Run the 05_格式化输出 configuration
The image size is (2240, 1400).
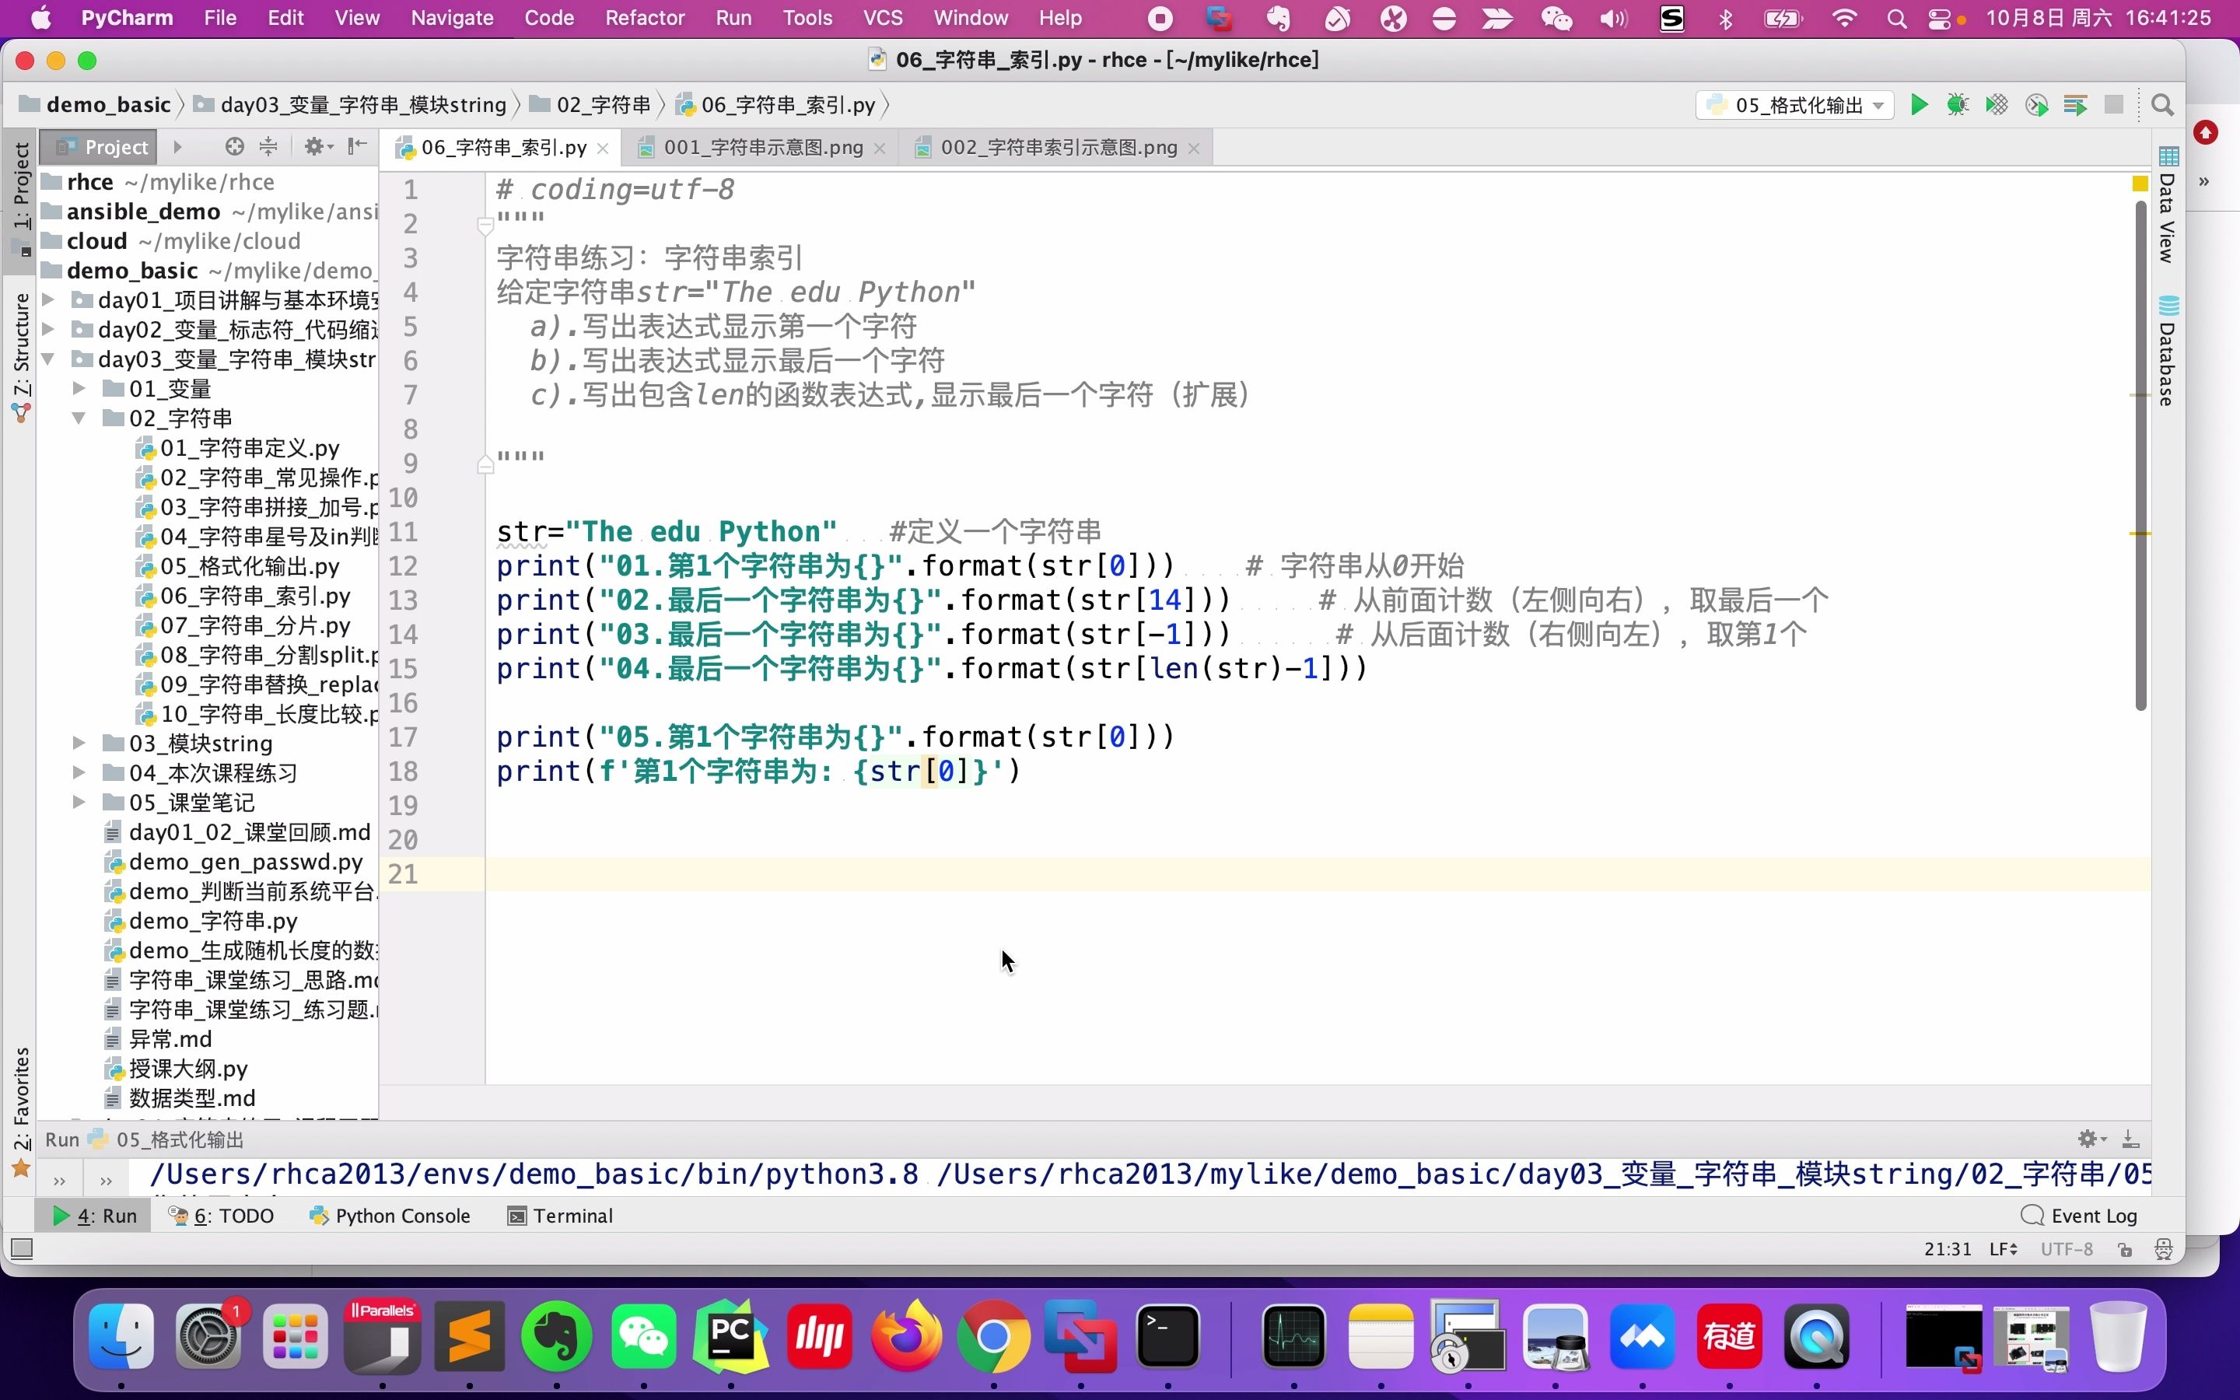click(1919, 106)
